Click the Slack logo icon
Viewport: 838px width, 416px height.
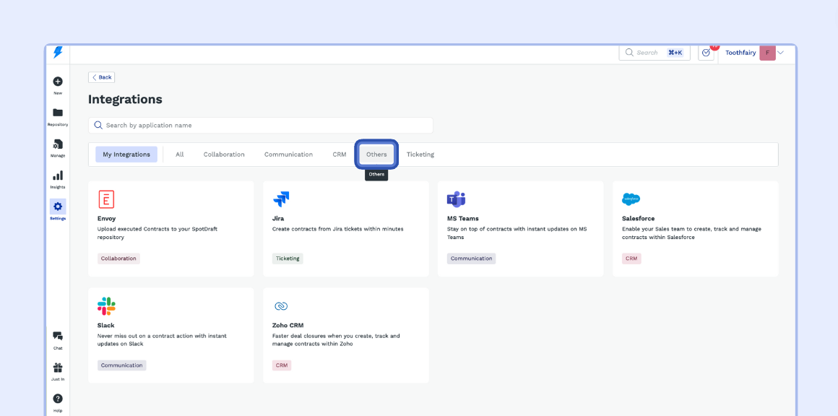point(106,306)
